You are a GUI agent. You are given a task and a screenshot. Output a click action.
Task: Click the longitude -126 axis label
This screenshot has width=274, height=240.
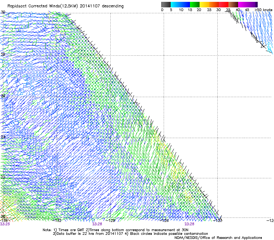coord(164,221)
